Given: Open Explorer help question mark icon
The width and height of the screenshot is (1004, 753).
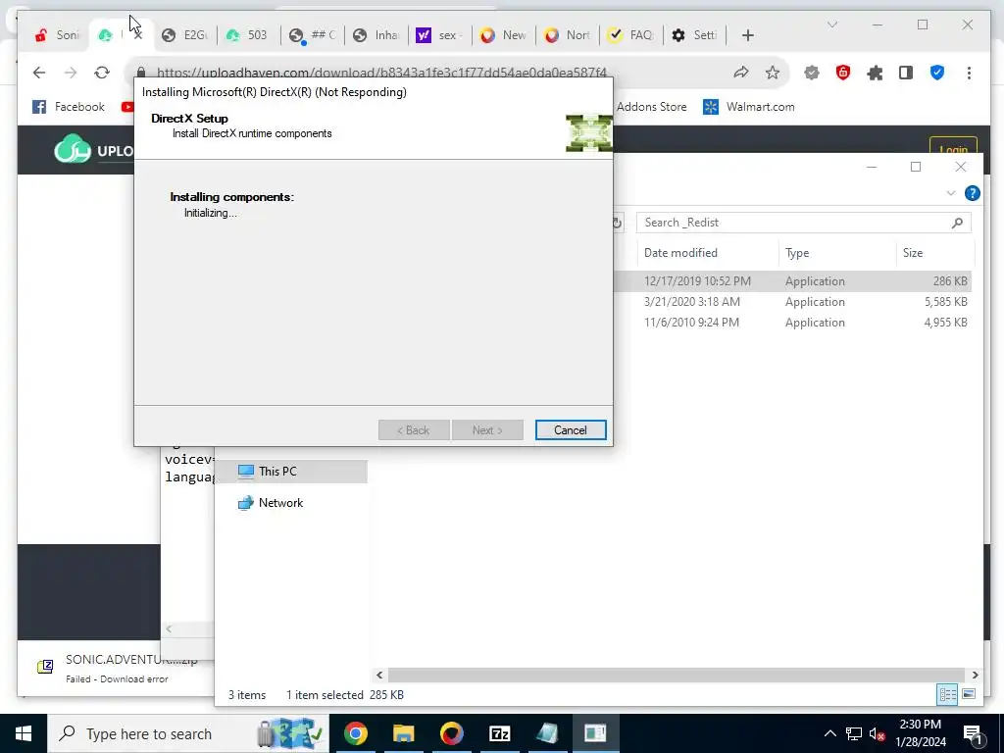Looking at the screenshot, I should click(x=972, y=193).
